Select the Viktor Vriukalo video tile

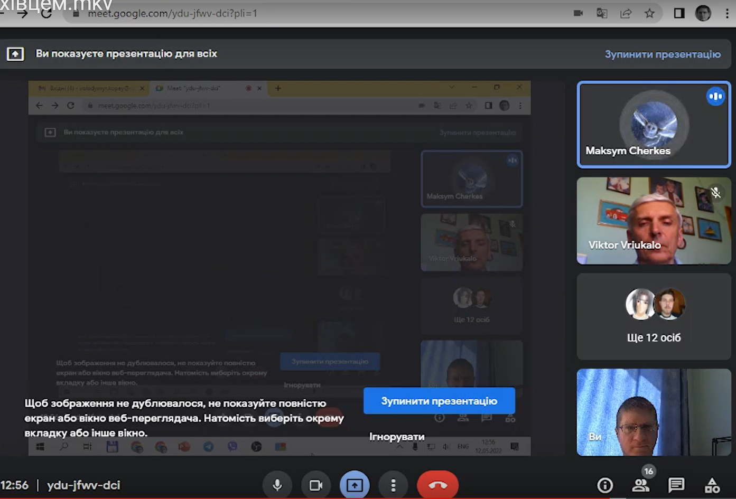tap(654, 221)
